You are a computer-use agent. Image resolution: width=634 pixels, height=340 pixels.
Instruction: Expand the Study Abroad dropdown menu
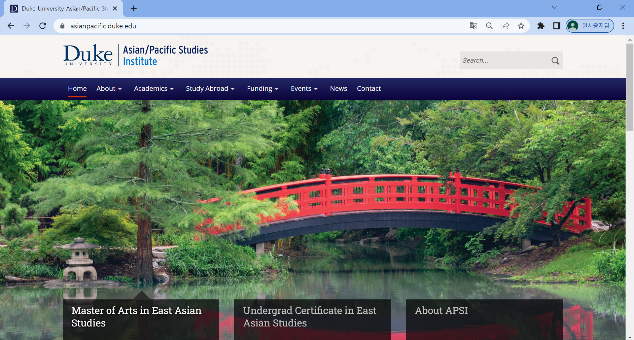pos(210,88)
